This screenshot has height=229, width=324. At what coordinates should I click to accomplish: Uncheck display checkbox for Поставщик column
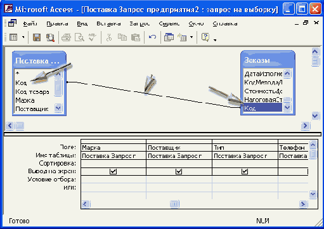[x=179, y=171]
